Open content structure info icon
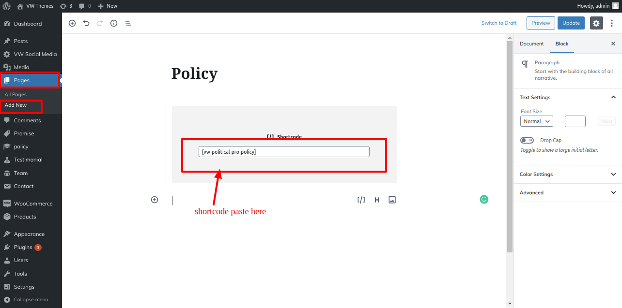622x308 pixels. (x=114, y=23)
